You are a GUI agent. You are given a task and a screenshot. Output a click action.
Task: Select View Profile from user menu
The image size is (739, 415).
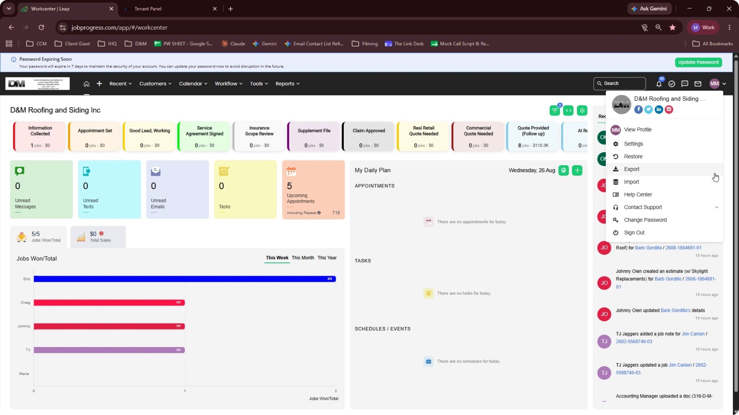coord(665,130)
